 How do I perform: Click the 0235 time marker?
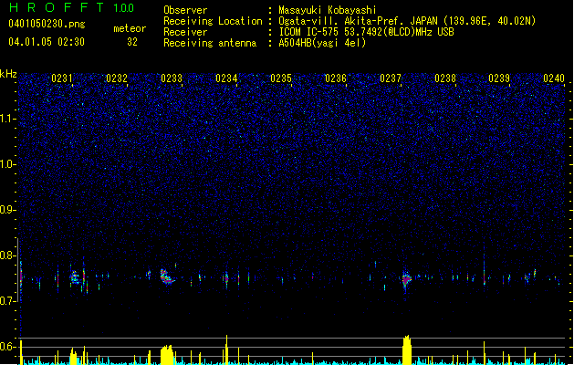[281, 78]
